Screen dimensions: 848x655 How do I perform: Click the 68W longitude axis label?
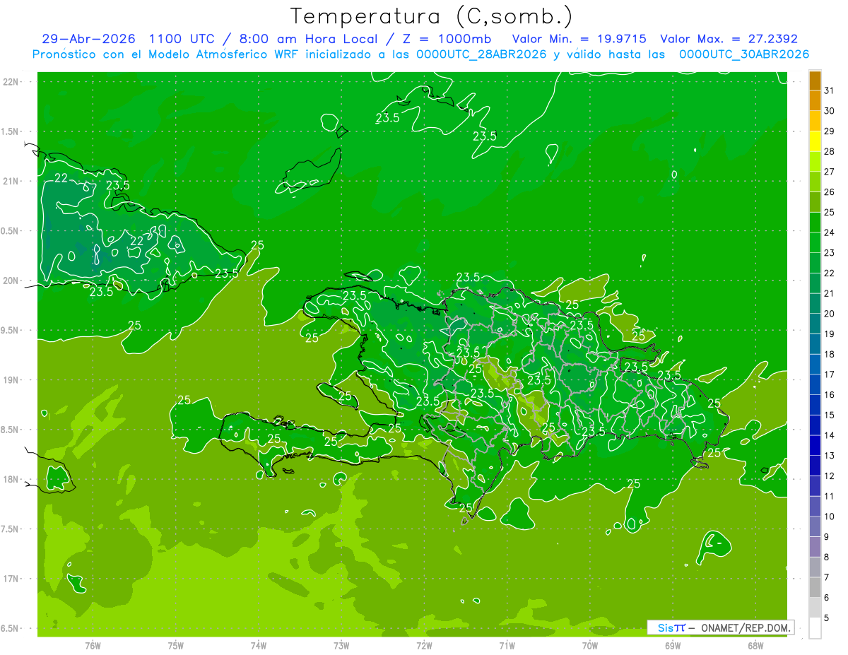pyautogui.click(x=755, y=645)
